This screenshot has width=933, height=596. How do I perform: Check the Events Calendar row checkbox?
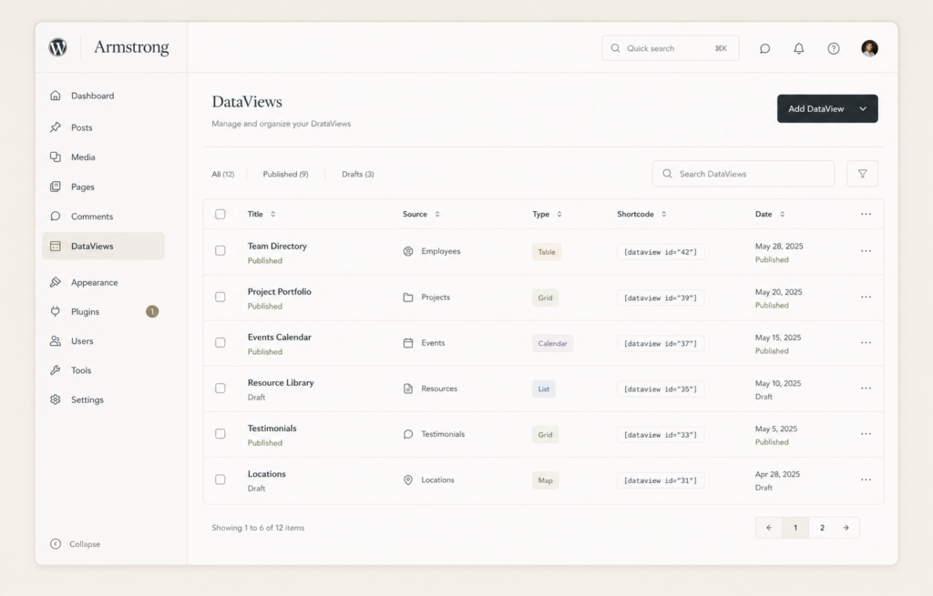coord(220,342)
